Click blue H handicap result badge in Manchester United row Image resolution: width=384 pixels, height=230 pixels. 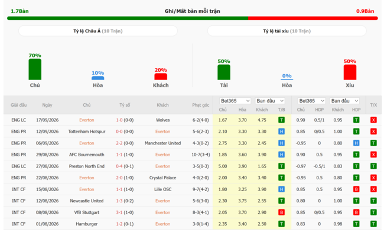click(x=356, y=143)
